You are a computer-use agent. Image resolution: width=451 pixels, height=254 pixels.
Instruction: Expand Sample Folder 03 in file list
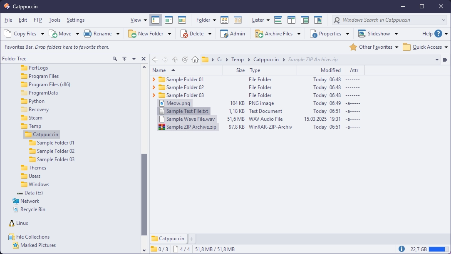coord(154,95)
